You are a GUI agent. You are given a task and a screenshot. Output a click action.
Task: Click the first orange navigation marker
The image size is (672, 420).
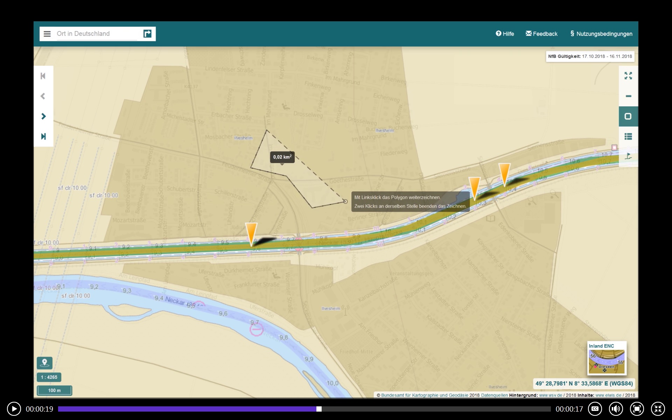click(x=253, y=232)
